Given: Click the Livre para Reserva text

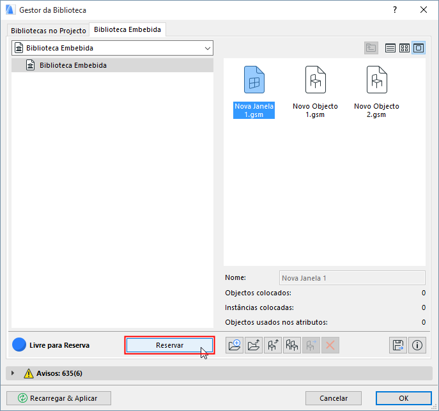Looking at the screenshot, I should [59, 345].
